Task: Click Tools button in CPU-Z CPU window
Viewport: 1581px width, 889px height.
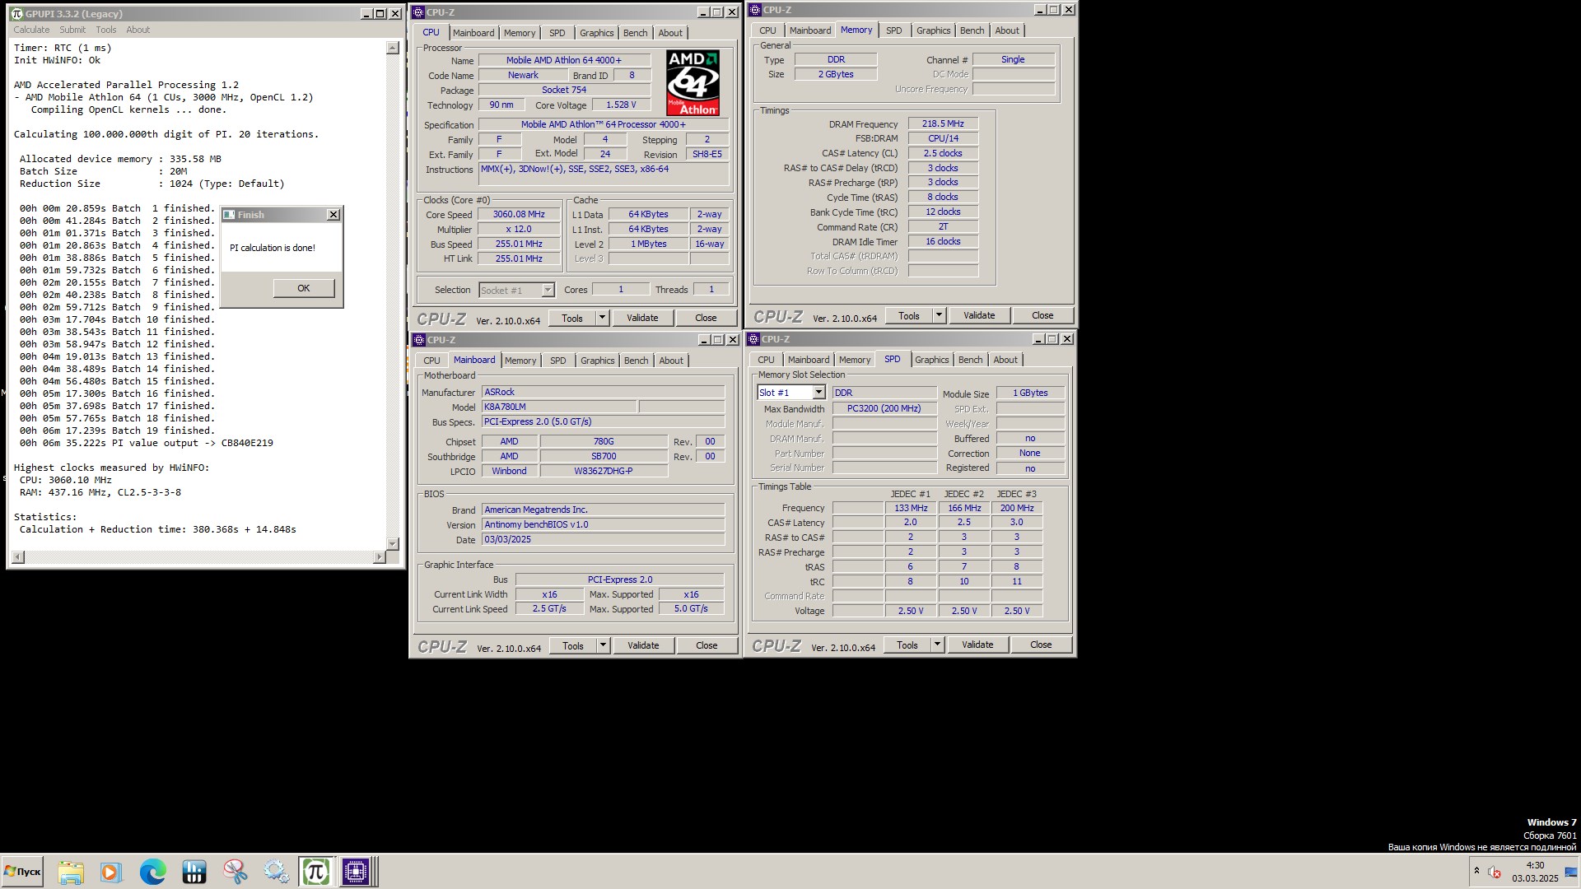Action: coord(572,318)
